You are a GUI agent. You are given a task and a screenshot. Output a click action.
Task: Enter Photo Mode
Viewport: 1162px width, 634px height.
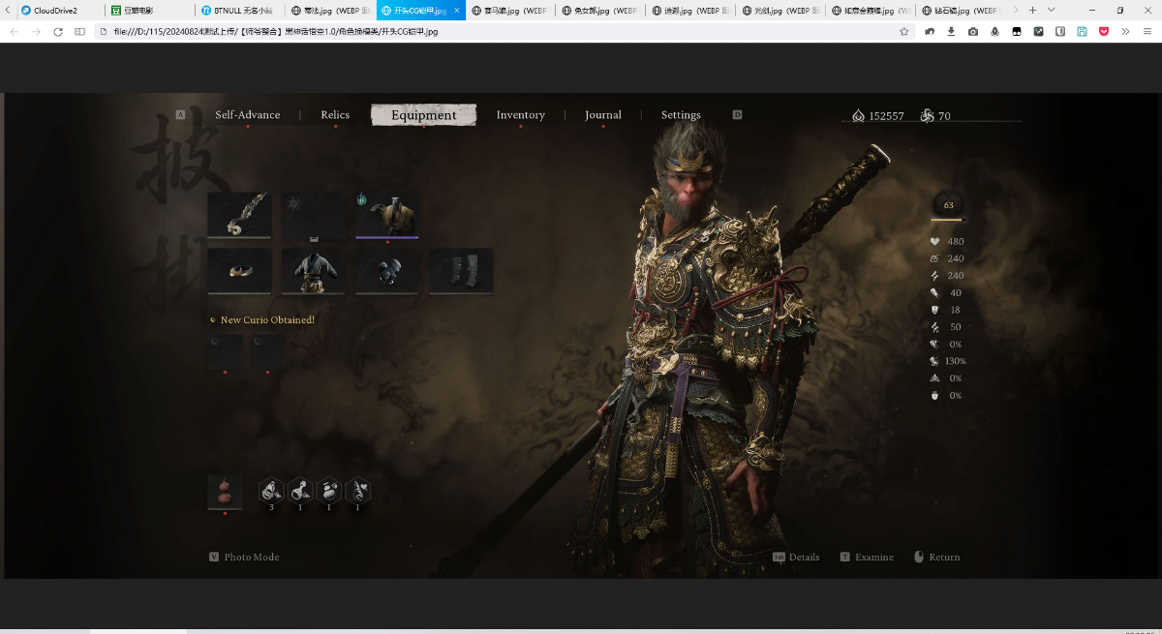251,558
